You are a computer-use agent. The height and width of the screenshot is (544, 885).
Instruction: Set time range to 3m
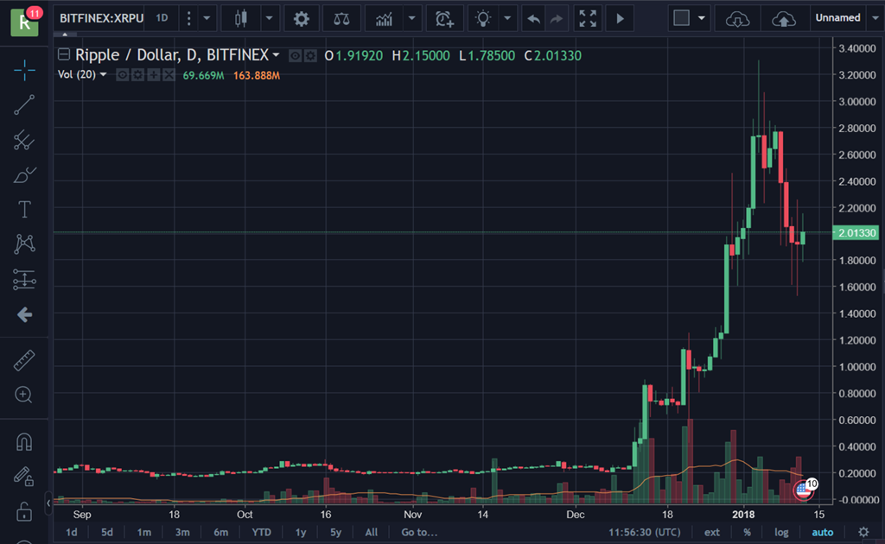point(181,532)
